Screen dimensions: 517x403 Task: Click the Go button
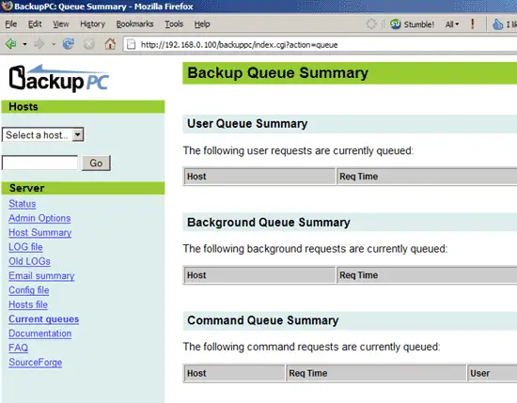[96, 163]
